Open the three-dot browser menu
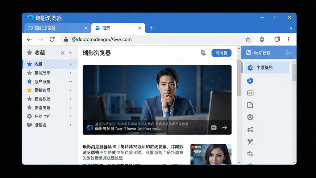 click(x=289, y=39)
